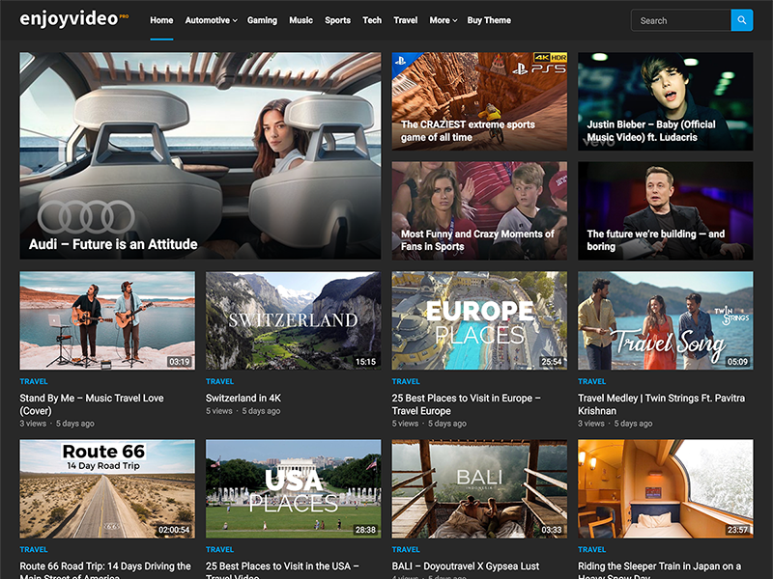This screenshot has height=579, width=773.
Task: Expand the More navigation dropdown
Action: click(442, 19)
